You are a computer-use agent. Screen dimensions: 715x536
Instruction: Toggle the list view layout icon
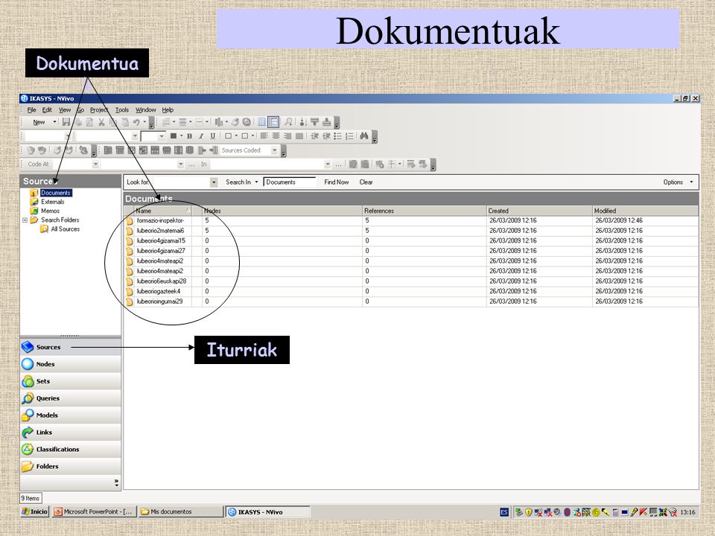click(261, 122)
